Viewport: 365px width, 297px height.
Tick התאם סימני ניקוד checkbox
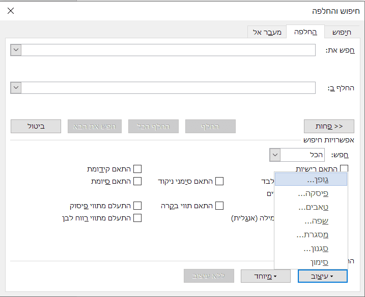click(x=220, y=181)
